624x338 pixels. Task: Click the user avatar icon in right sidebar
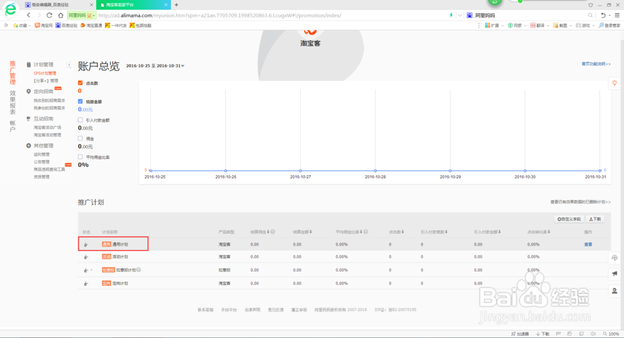point(615,291)
